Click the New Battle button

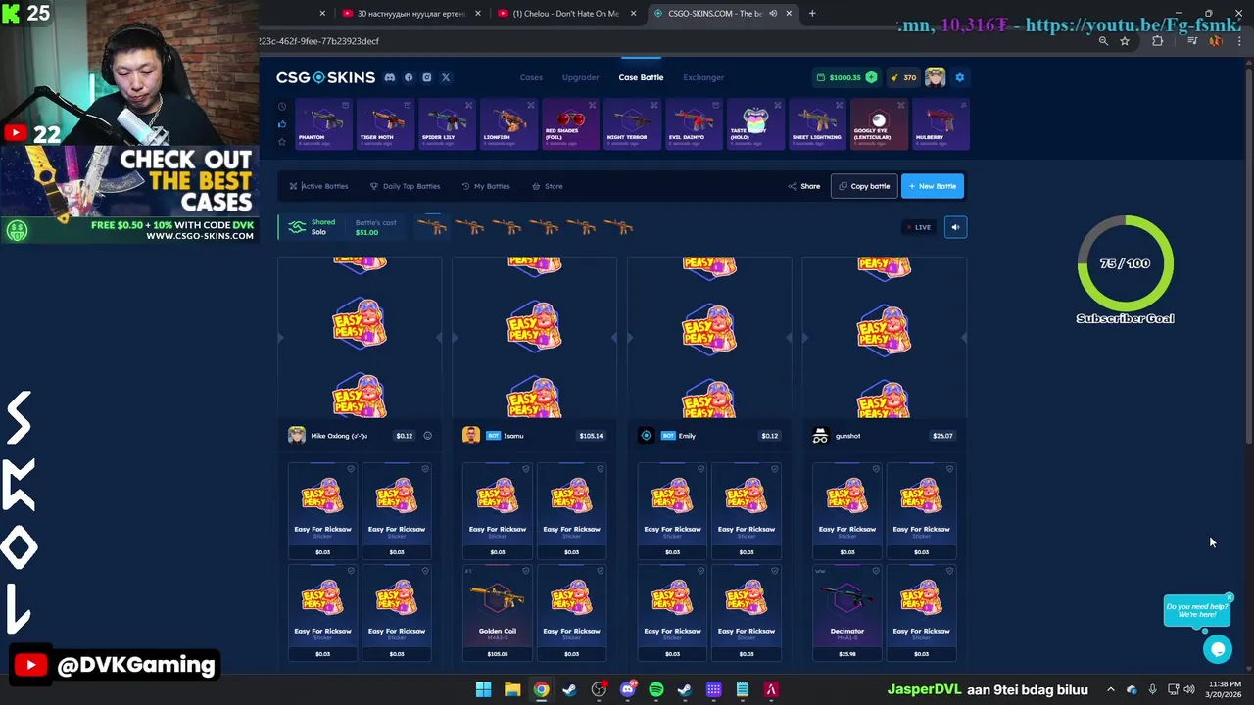click(933, 186)
